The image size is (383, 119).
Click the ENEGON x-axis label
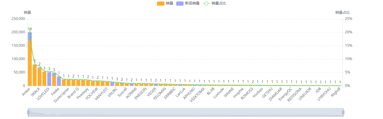141,94
